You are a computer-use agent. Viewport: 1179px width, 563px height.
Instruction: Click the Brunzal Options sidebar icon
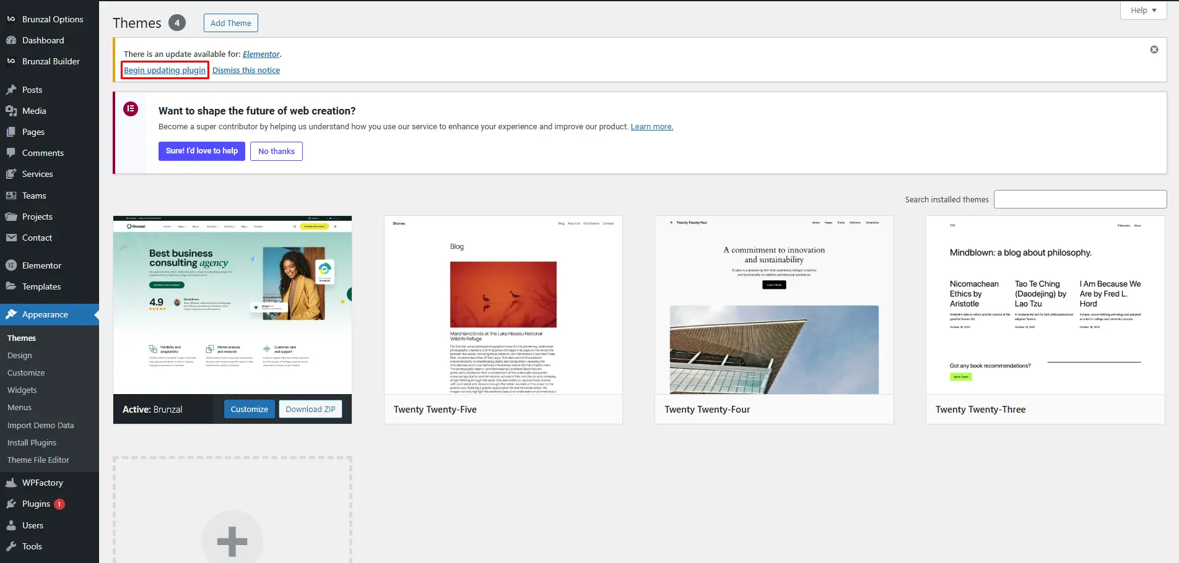click(x=11, y=19)
